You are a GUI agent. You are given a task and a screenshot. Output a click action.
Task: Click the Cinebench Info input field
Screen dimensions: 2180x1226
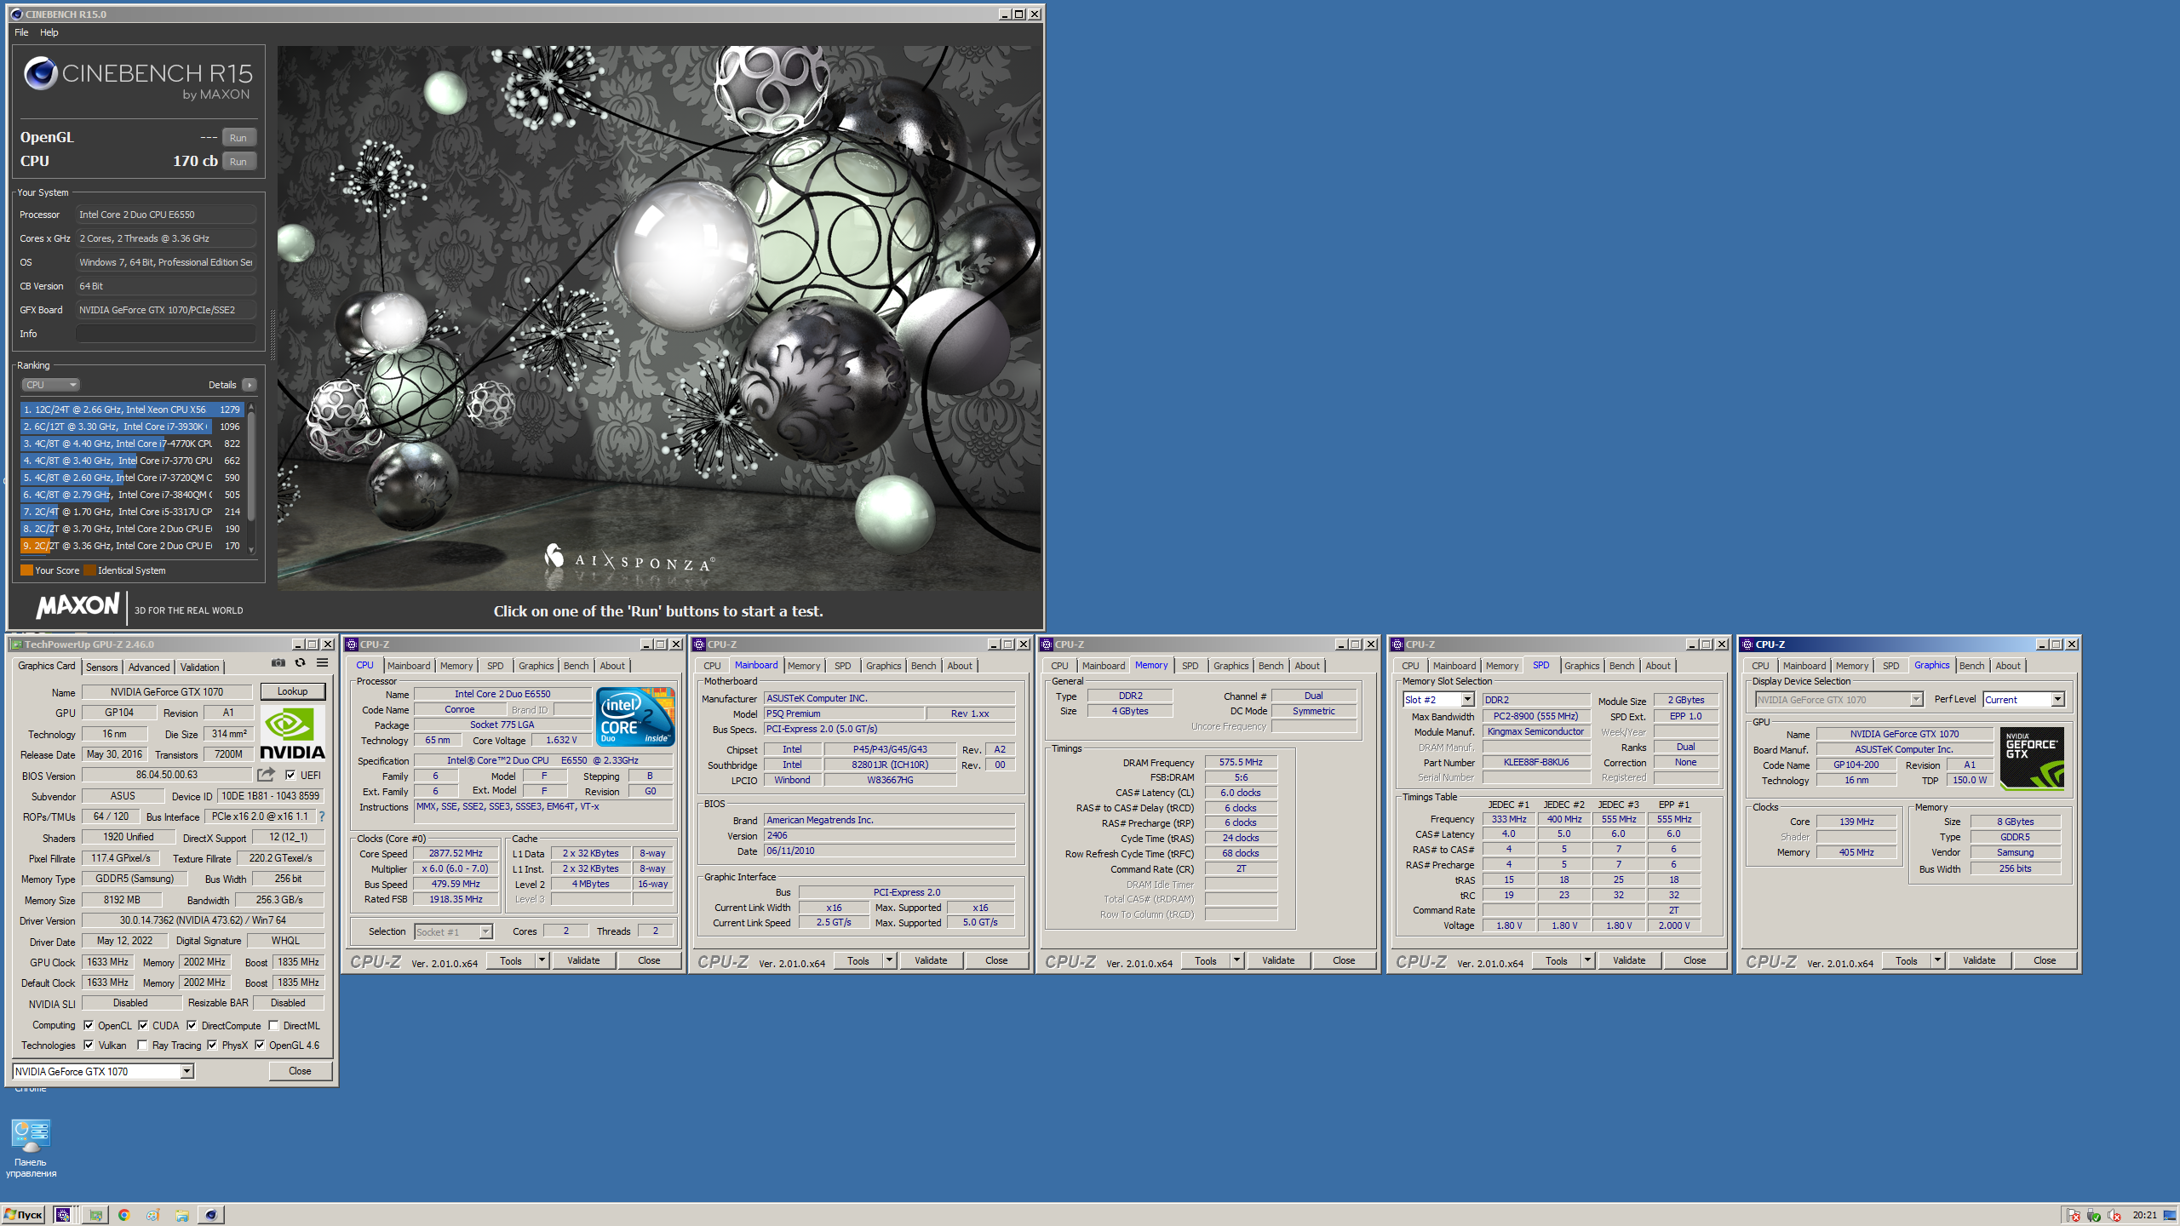[x=165, y=334]
